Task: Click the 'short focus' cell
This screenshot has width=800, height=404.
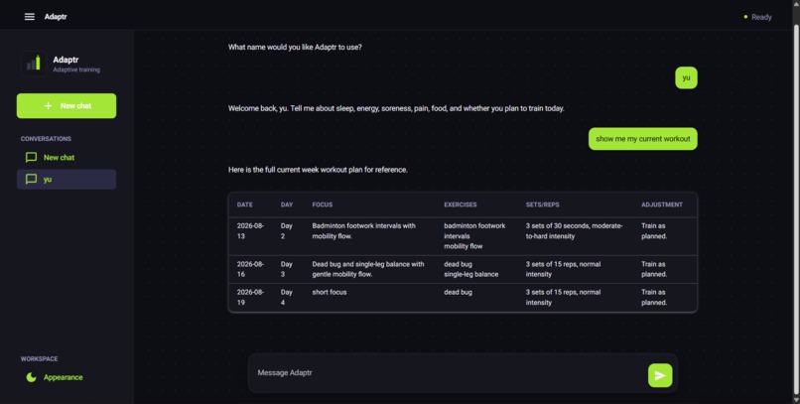Action: pyautogui.click(x=330, y=292)
